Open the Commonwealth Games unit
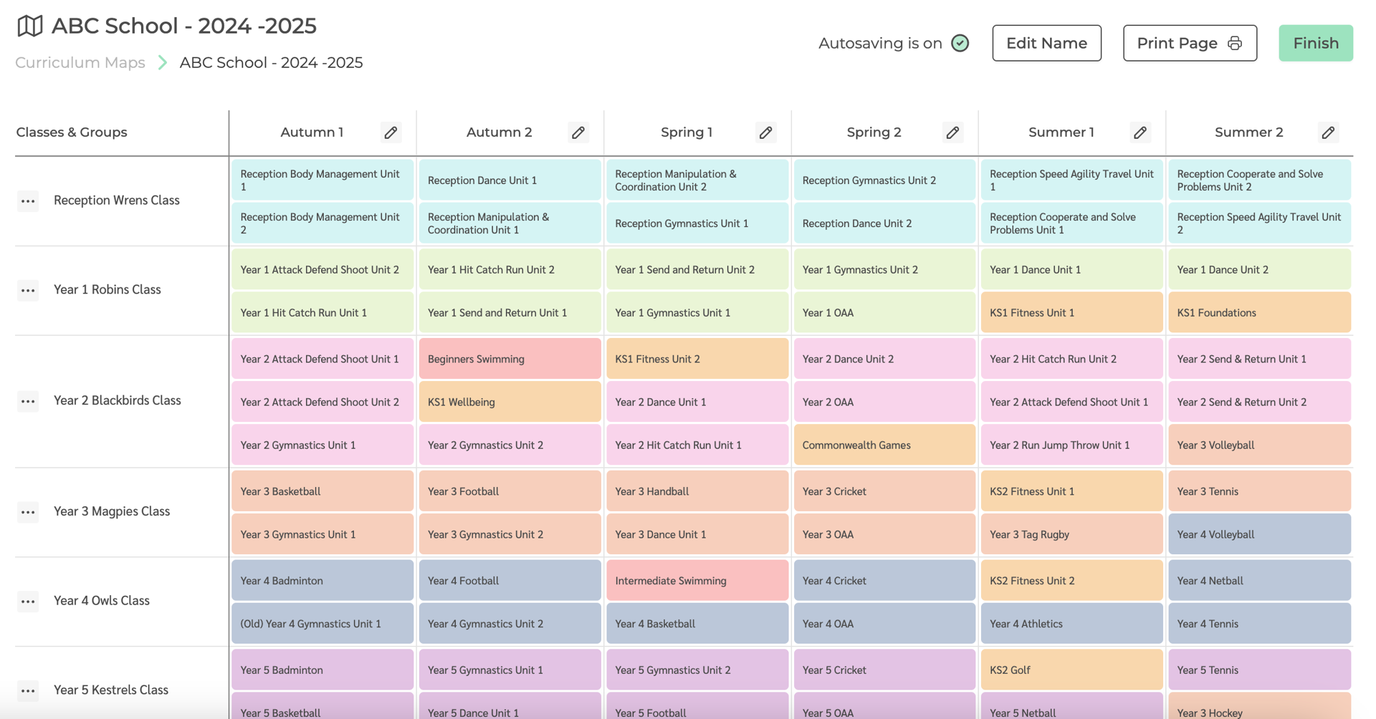 pyautogui.click(x=884, y=445)
